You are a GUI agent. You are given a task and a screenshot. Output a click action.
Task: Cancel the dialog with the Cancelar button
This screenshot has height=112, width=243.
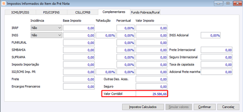coord(228,107)
